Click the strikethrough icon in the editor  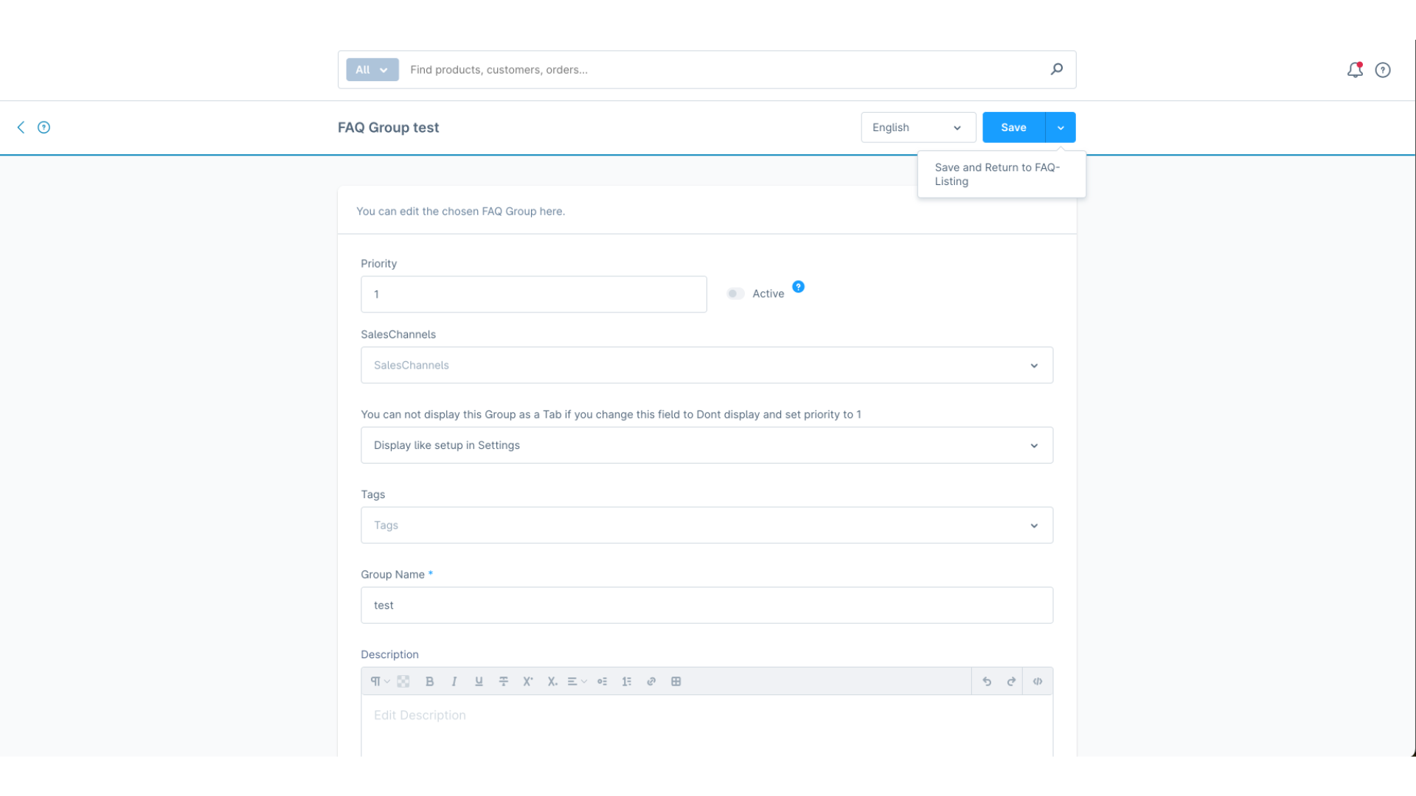(504, 682)
